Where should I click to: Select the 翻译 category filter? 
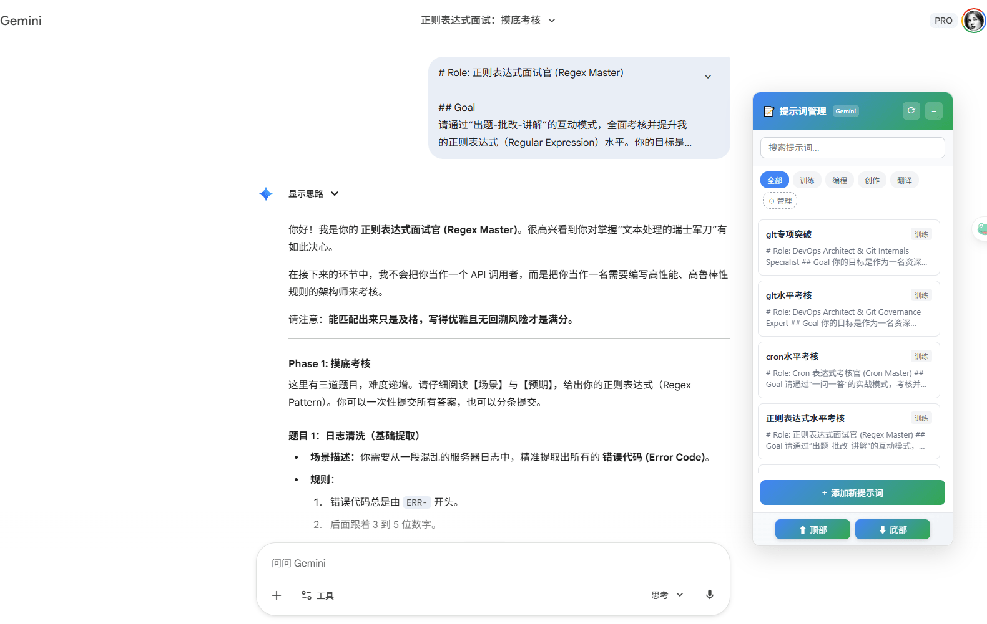pyautogui.click(x=905, y=180)
